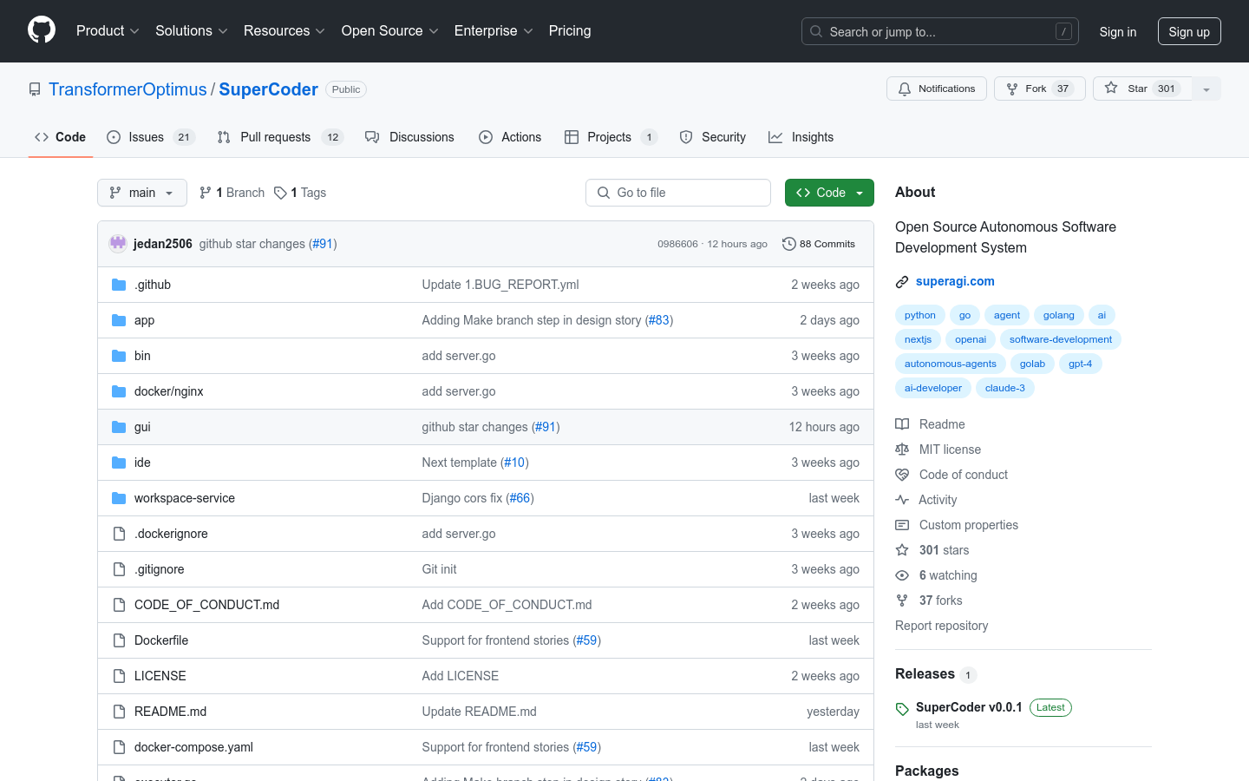Open docker-compose.yaml file

pyautogui.click(x=193, y=747)
